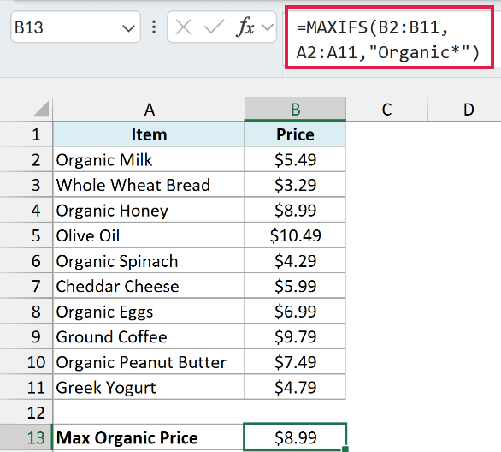This screenshot has height=452, width=501.
Task: Select the Cheddar Cheese cell
Action: (x=149, y=286)
